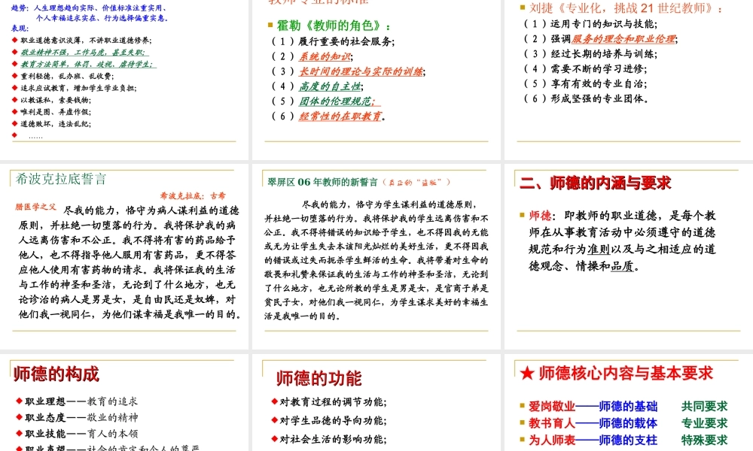The height and width of the screenshot is (451, 753).
Task: Select the 希波克拉底誓言 slide title
Action: [x=61, y=179]
